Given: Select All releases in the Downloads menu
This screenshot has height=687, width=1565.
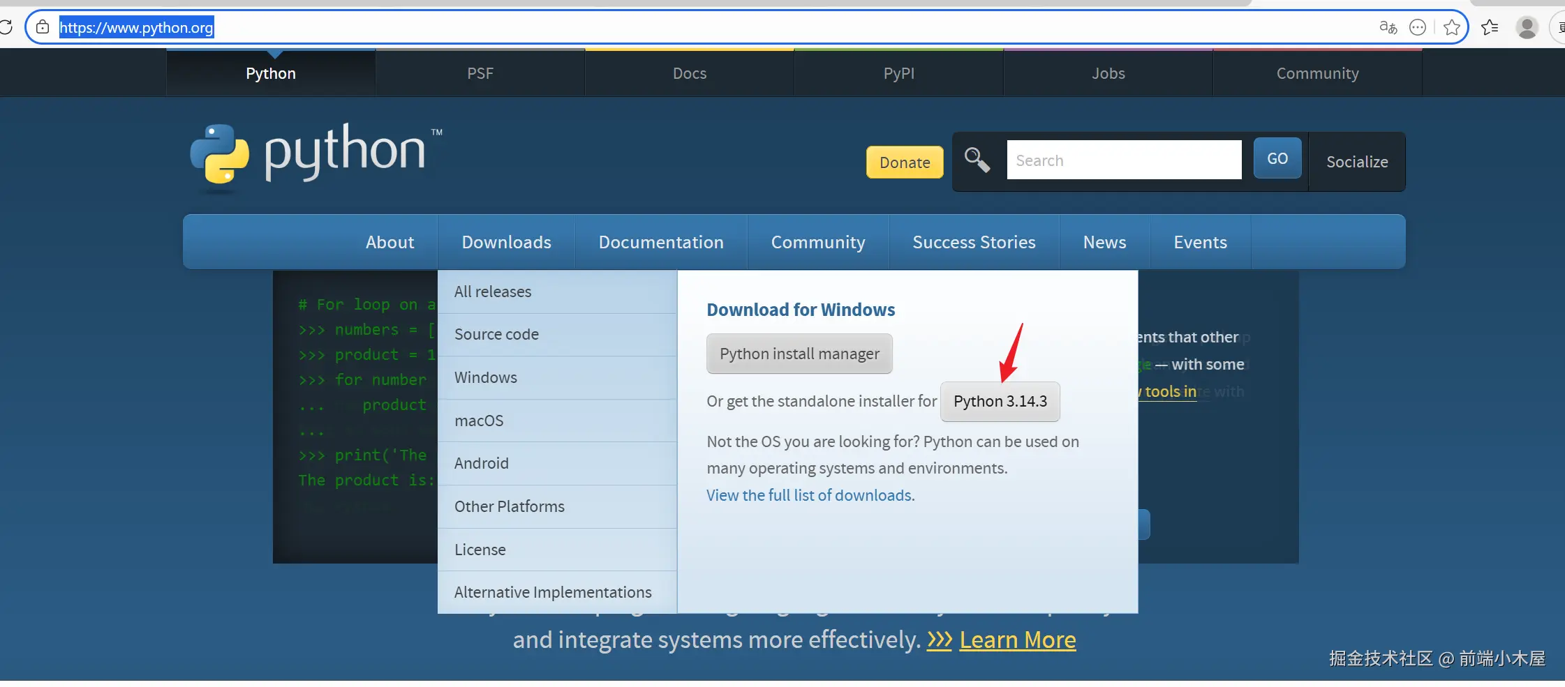Looking at the screenshot, I should point(557,292).
